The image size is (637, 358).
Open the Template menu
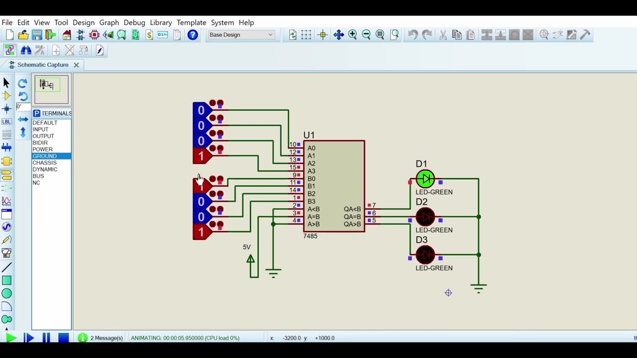(192, 22)
